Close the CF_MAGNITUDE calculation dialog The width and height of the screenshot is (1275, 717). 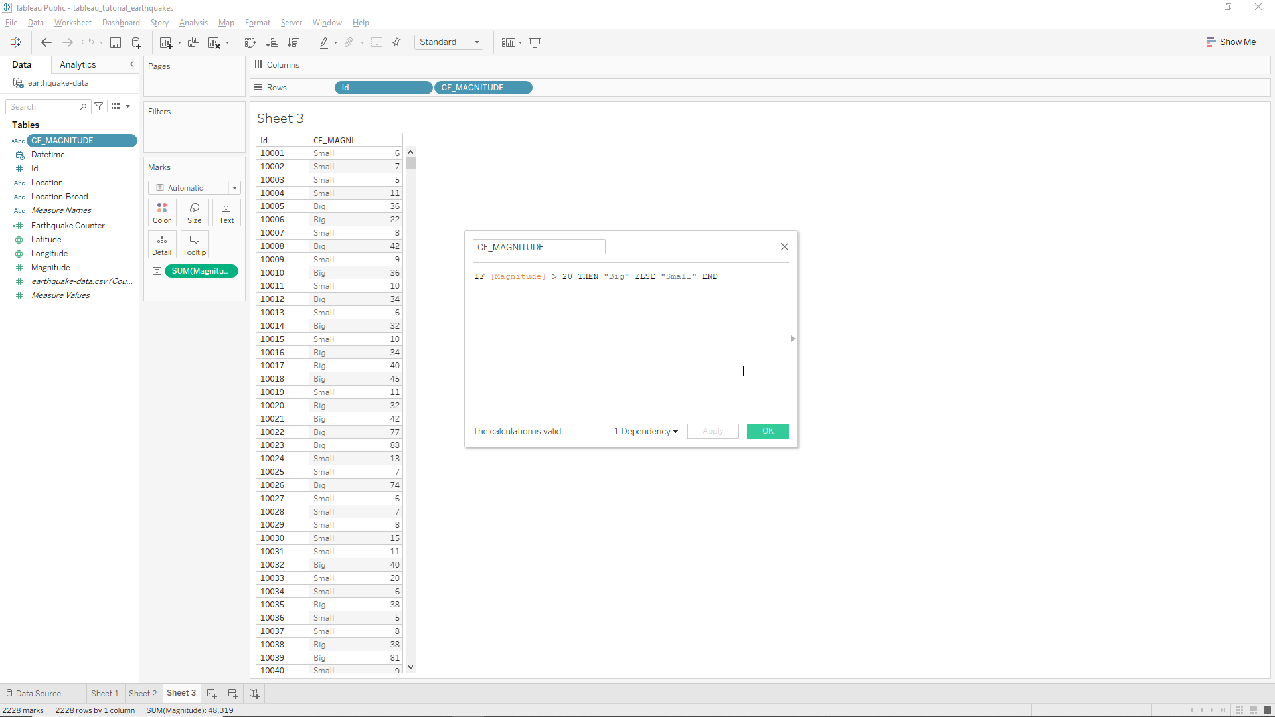(x=784, y=246)
